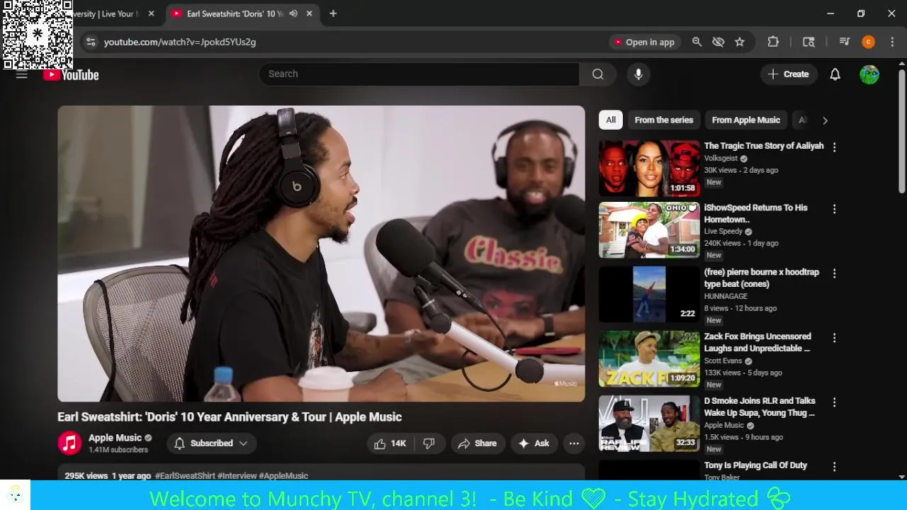
Task: Go to YouTube home via logo
Action: click(x=71, y=74)
